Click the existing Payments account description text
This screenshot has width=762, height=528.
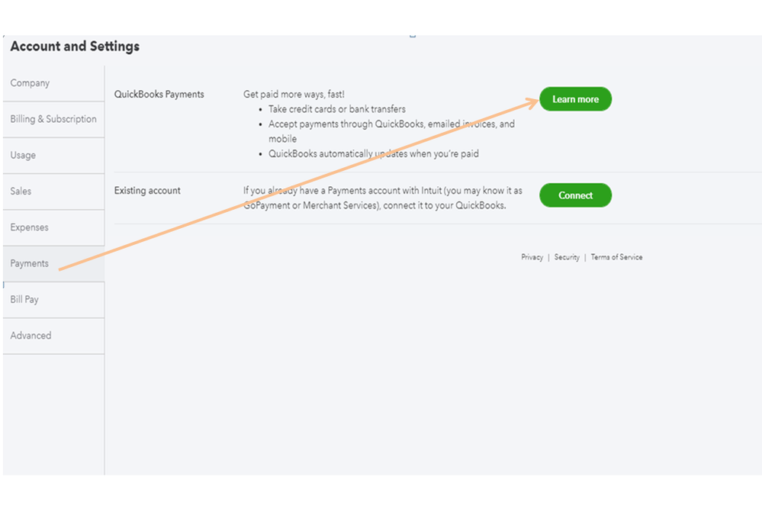pos(382,198)
